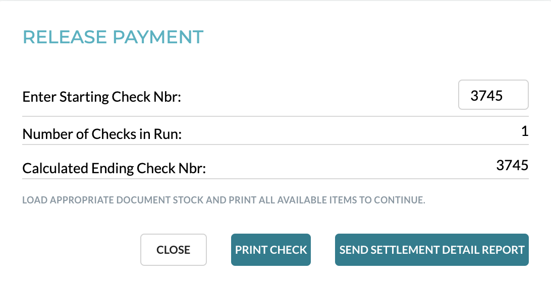
Task: Click the Starting Check Nbr input field
Action: tap(493, 95)
